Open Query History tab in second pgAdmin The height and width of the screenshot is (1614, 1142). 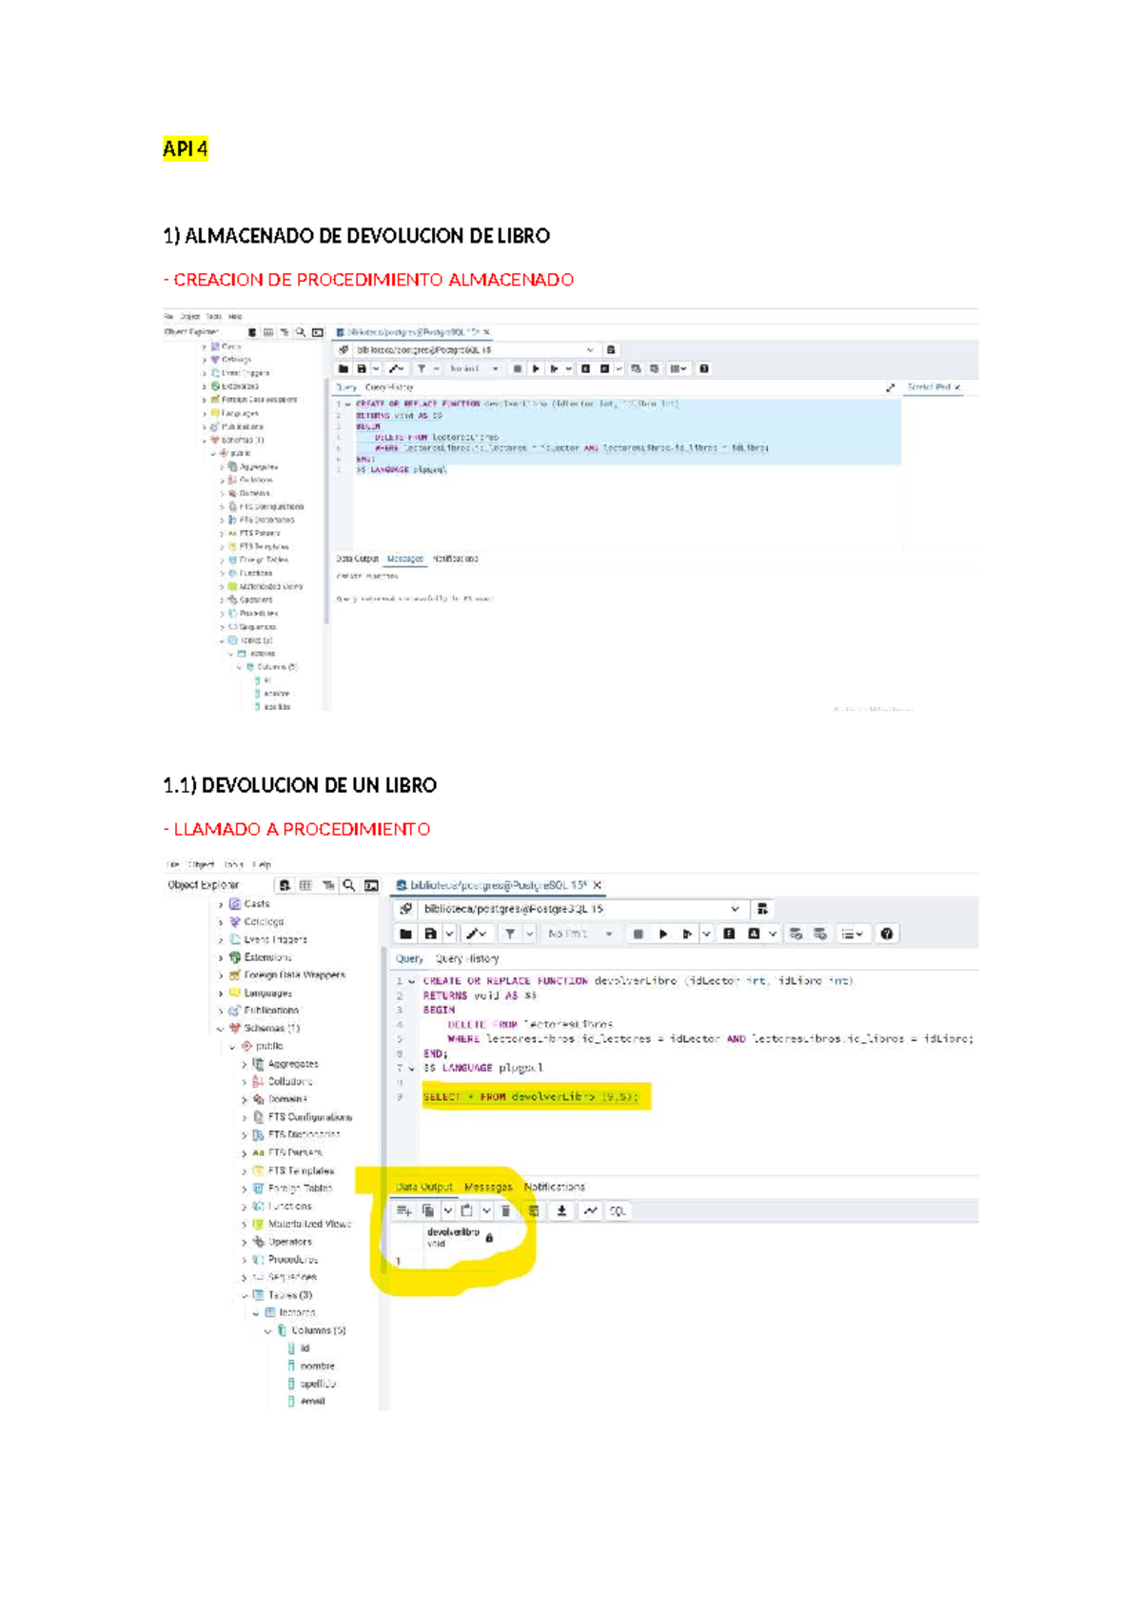tap(467, 958)
